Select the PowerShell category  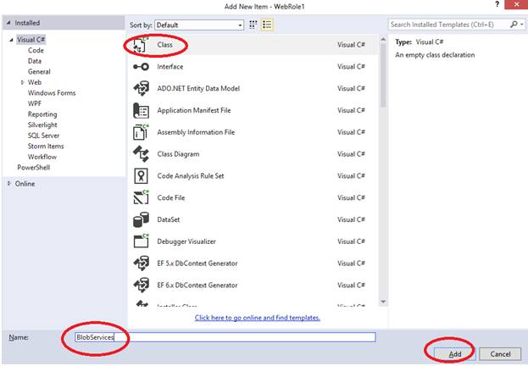[34, 168]
